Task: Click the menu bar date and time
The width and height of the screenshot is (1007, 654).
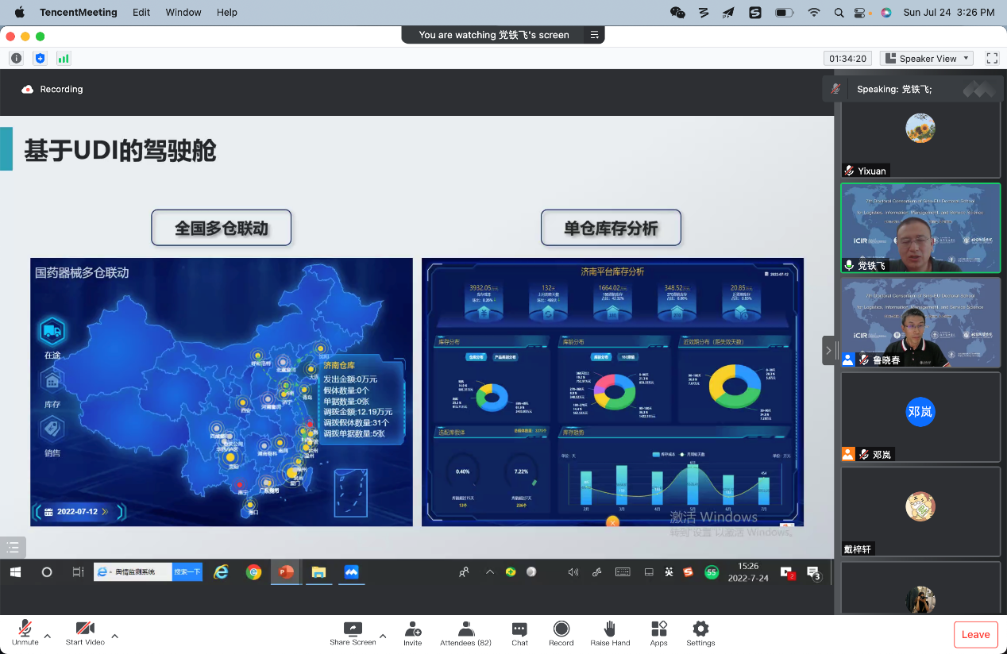Action: tap(949, 12)
